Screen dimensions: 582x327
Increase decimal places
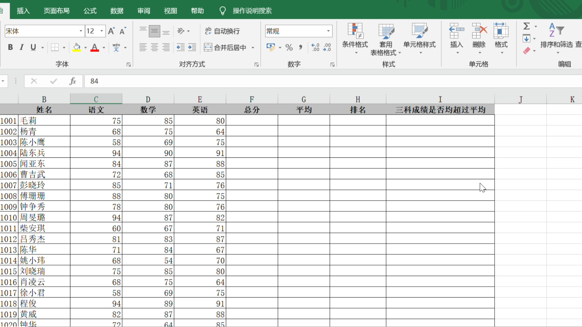click(x=315, y=47)
